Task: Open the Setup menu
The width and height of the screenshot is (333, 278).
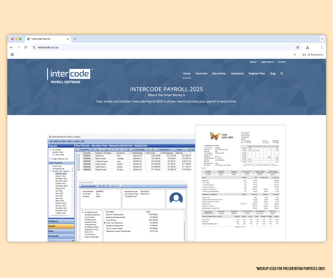Action: 64,141
